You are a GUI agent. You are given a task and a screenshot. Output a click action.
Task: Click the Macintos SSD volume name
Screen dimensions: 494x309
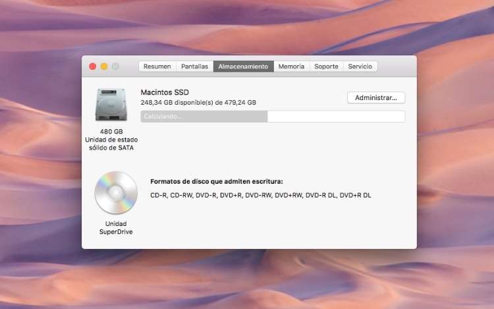click(165, 92)
